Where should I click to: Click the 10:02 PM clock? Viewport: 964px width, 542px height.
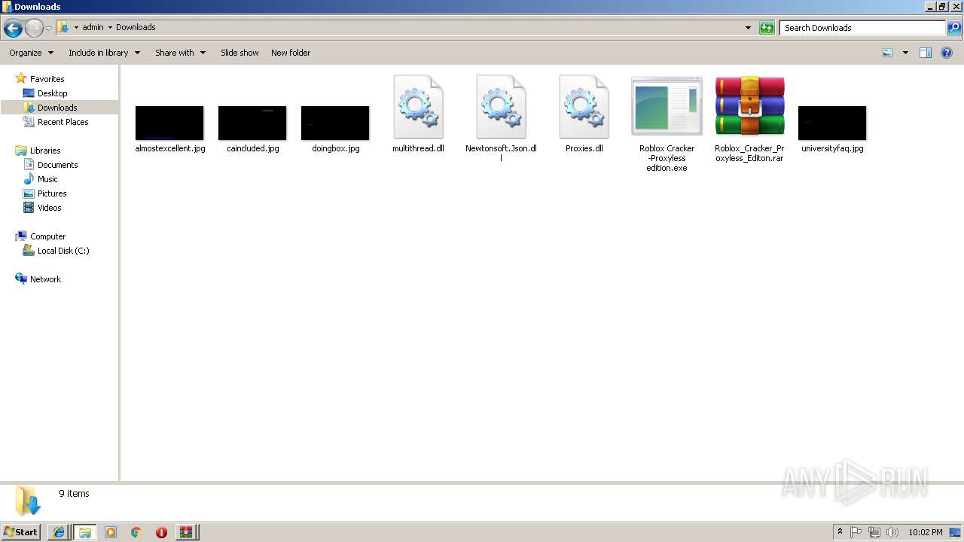pyautogui.click(x=925, y=532)
